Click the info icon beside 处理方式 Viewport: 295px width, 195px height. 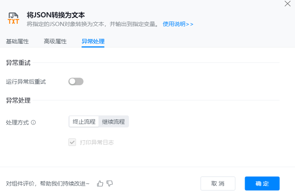click(x=33, y=123)
